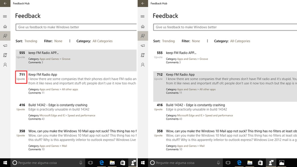Upvote the 358 Mail app feedback in right window
The width and height of the screenshot is (297, 167).
click(158, 136)
